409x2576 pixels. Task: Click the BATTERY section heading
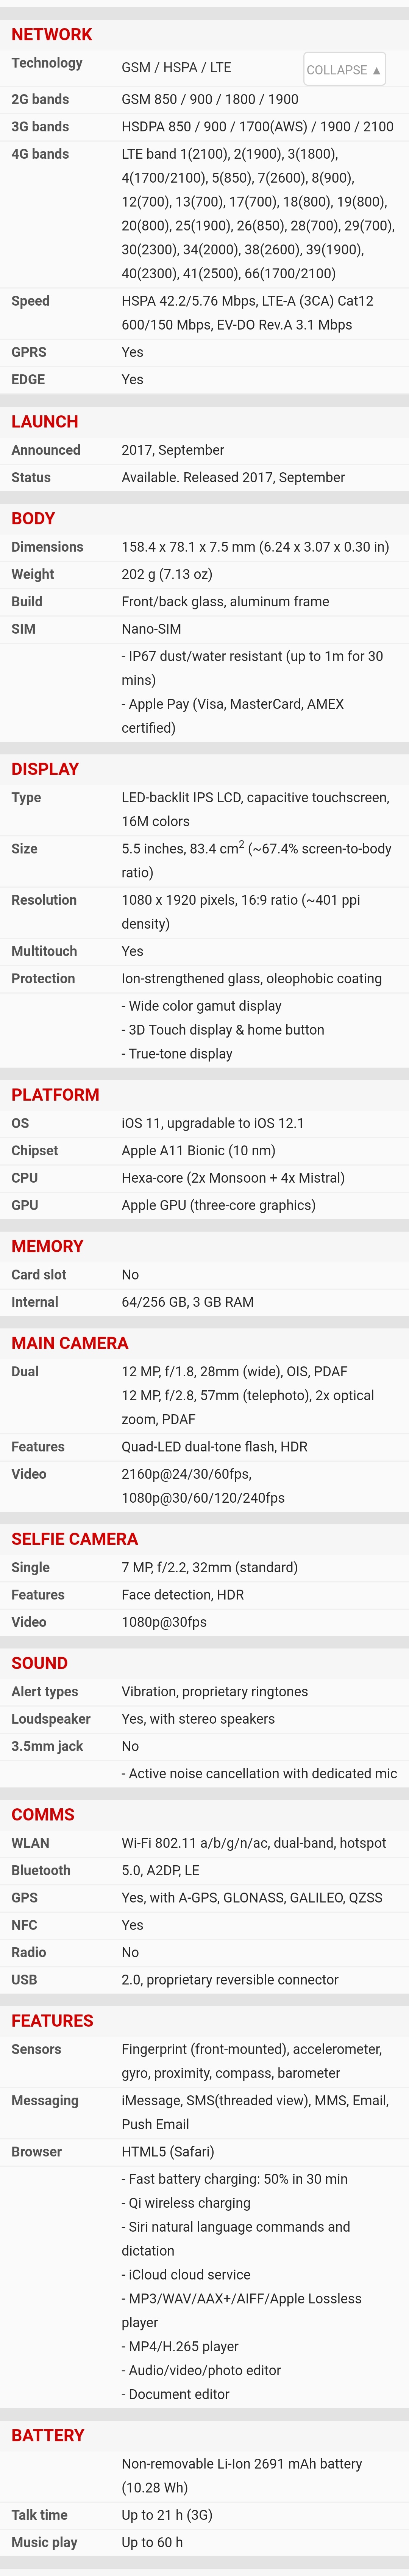point(48,2435)
